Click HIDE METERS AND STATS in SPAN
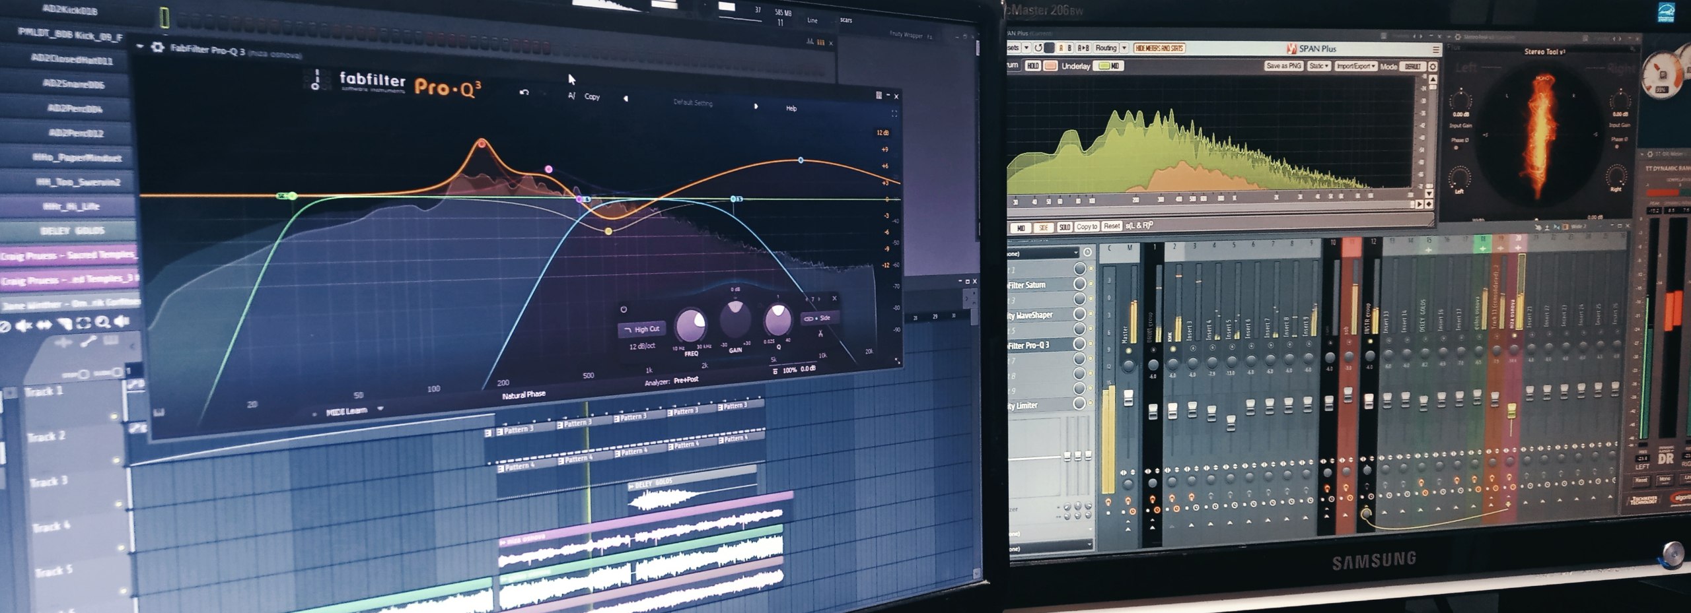 click(1159, 48)
